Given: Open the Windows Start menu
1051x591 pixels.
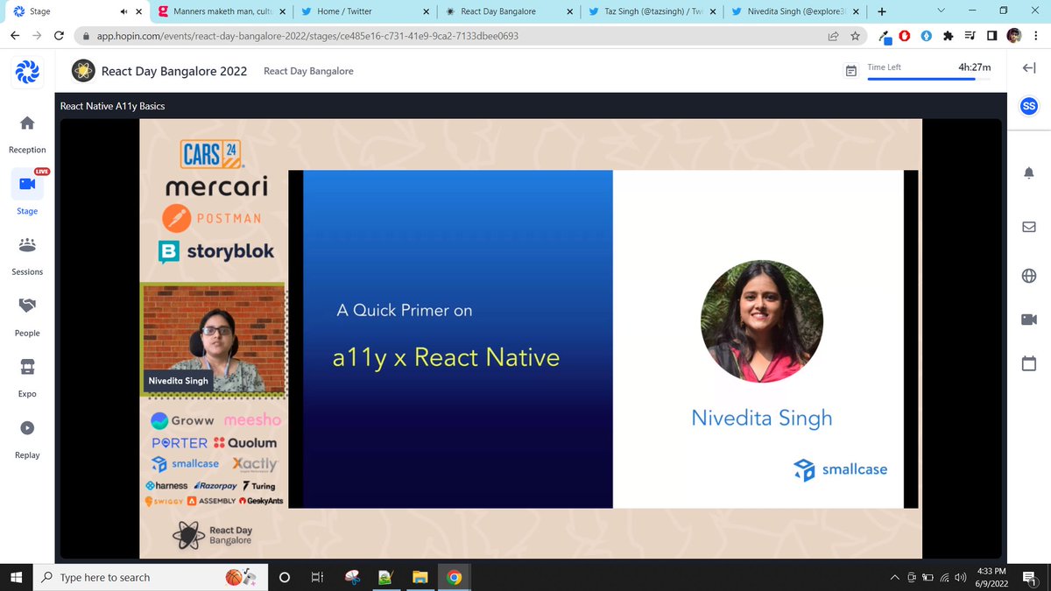Looking at the screenshot, I should [x=16, y=577].
